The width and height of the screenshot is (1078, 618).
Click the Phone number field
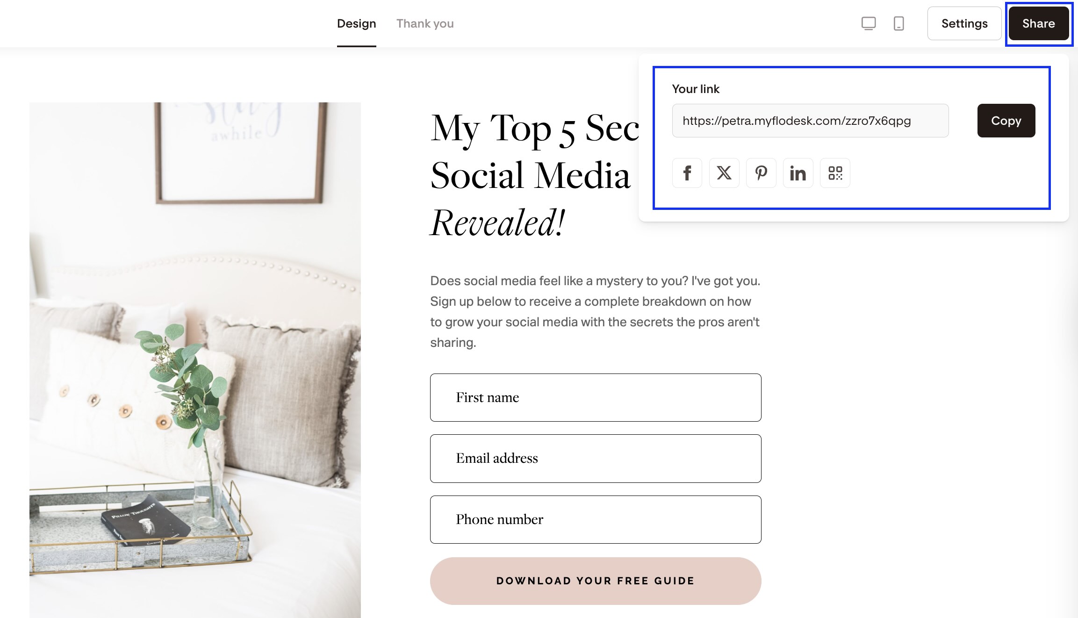click(x=595, y=519)
